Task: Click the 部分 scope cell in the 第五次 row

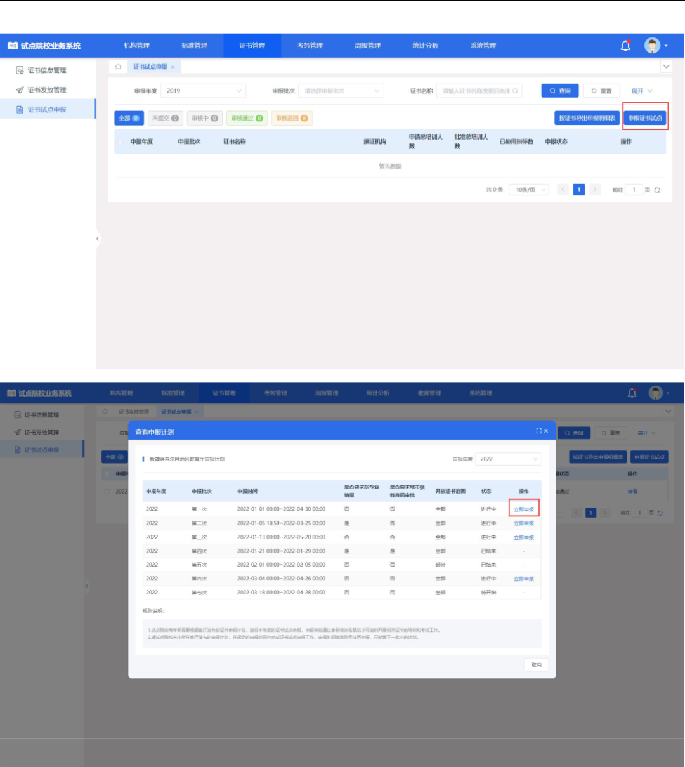Action: point(440,565)
